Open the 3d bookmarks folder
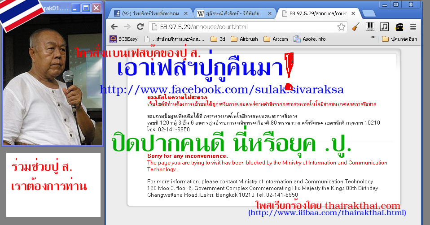The width and height of the screenshot is (430, 225). [x=218, y=39]
